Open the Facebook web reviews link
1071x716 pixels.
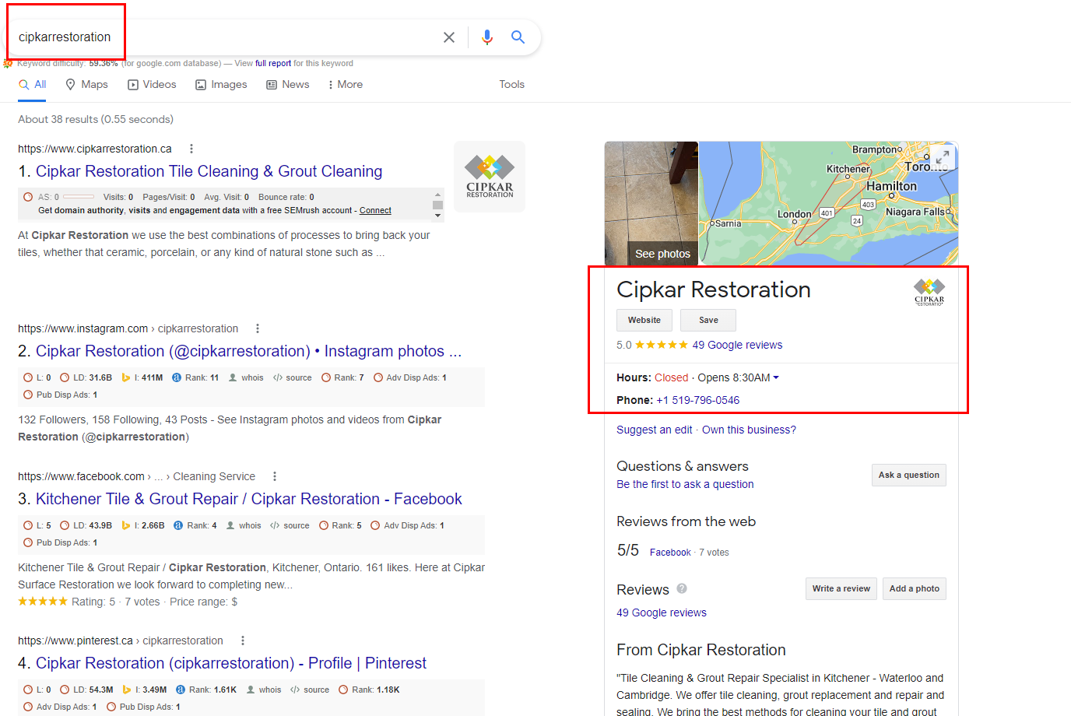(x=670, y=553)
